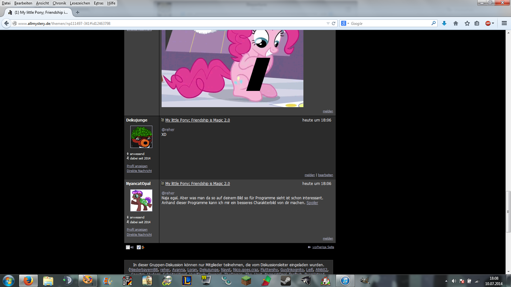Screen dimensions: 511x287
Task: Click the back arrow navigation button
Action: tap(6, 23)
